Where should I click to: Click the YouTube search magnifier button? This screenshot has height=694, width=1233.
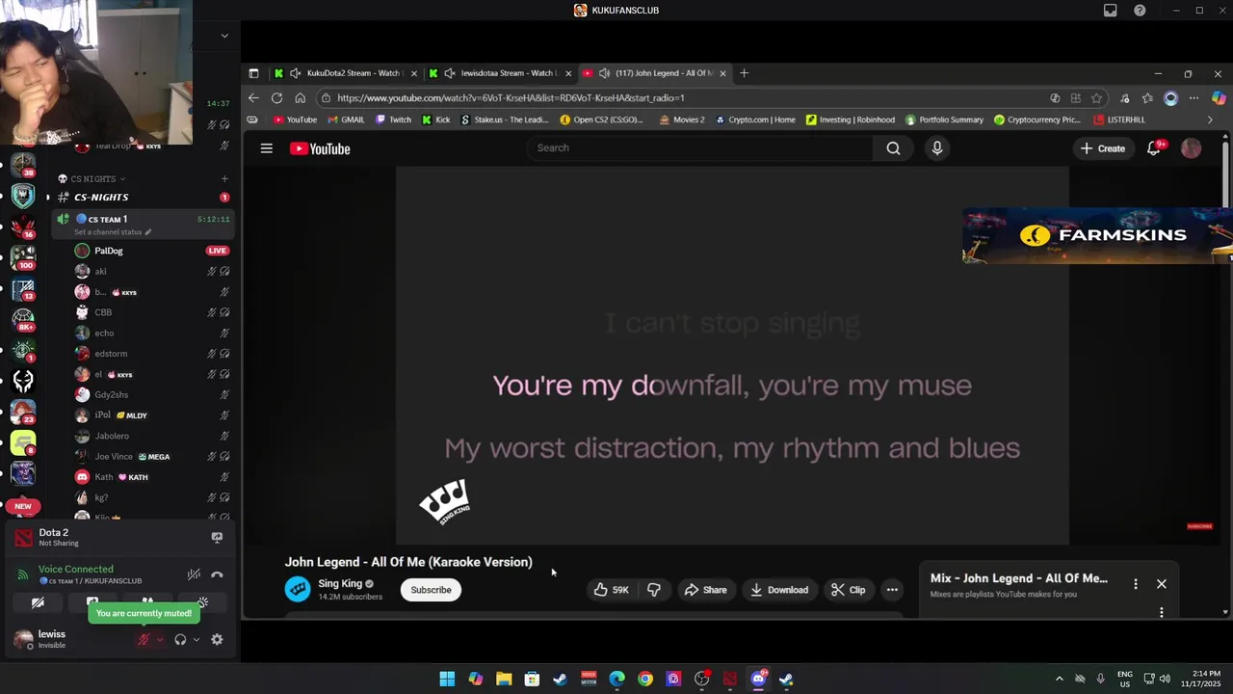click(x=893, y=147)
